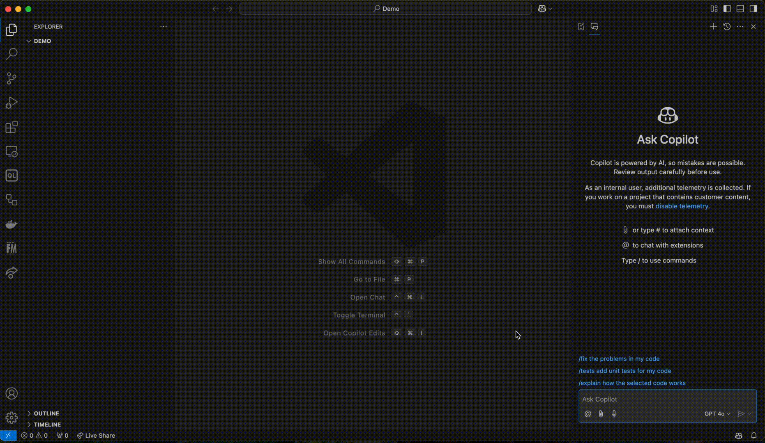This screenshot has height=443, width=765.
Task: Open the GPT 4o model picker
Action: [x=717, y=413]
